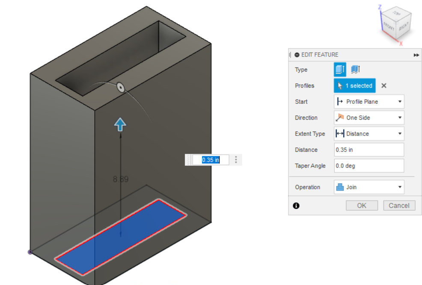
Task: Click the Distance input field in the panel
Action: coord(369,150)
